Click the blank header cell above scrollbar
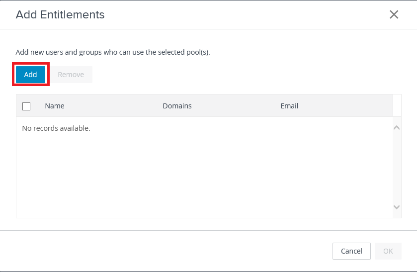Image resolution: width=417 pixels, height=272 pixels. [397, 106]
